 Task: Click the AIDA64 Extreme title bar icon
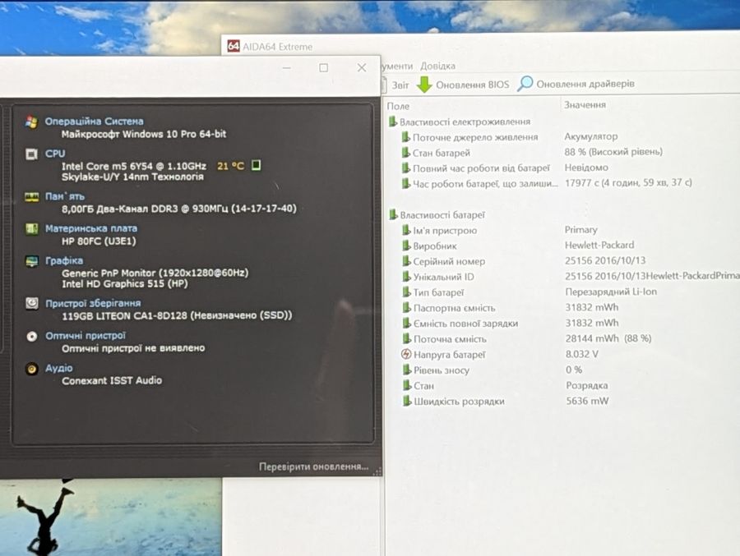click(234, 46)
